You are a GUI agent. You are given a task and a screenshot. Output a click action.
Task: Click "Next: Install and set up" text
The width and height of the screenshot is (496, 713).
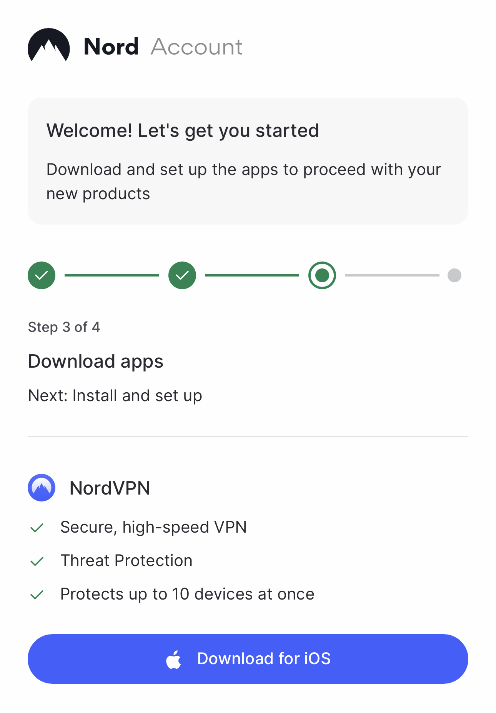coord(115,396)
